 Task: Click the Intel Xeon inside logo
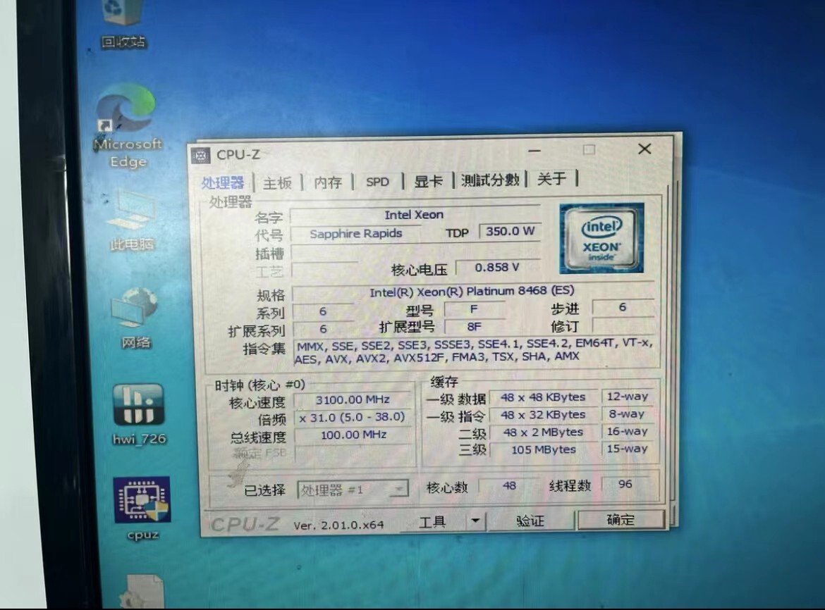pos(601,238)
